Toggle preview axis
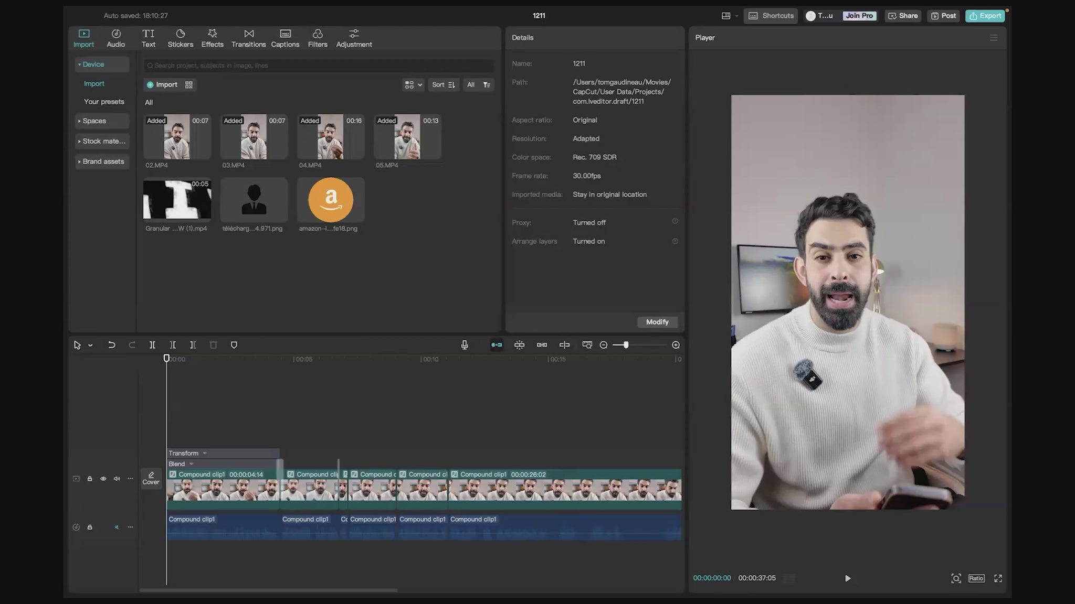Screen dimensions: 1075x604 [564, 345]
